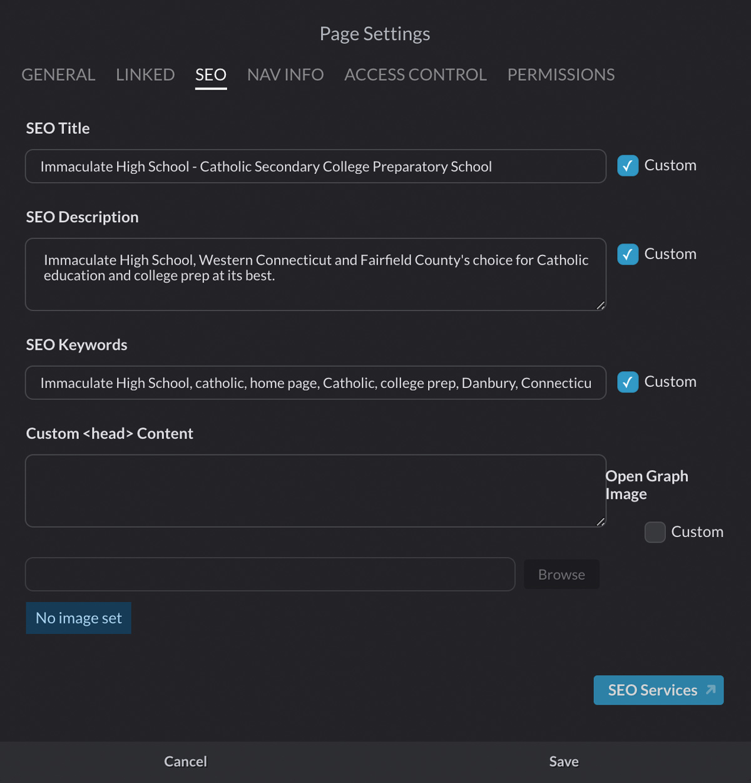Uncheck Custom next to SEO Description
The height and width of the screenshot is (783, 751).
pyautogui.click(x=628, y=254)
